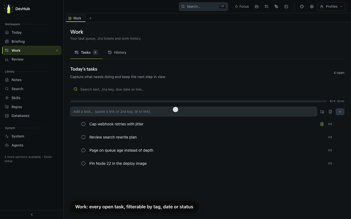This screenshot has width=351, height=219.
Task: Click the repo folder icon beside task input
Action: 322,112
